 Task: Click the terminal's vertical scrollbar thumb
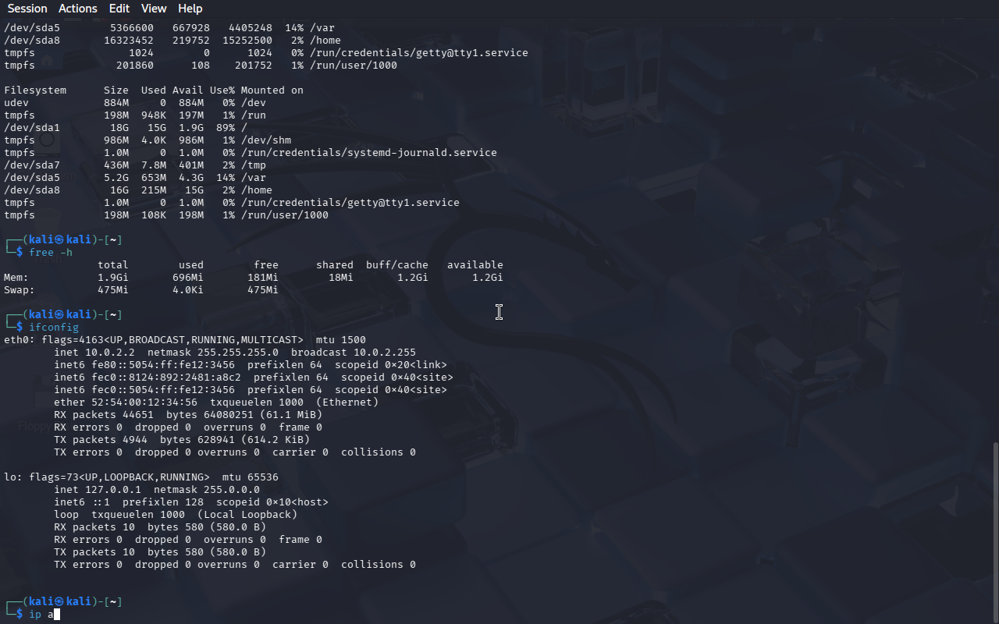coord(995,532)
